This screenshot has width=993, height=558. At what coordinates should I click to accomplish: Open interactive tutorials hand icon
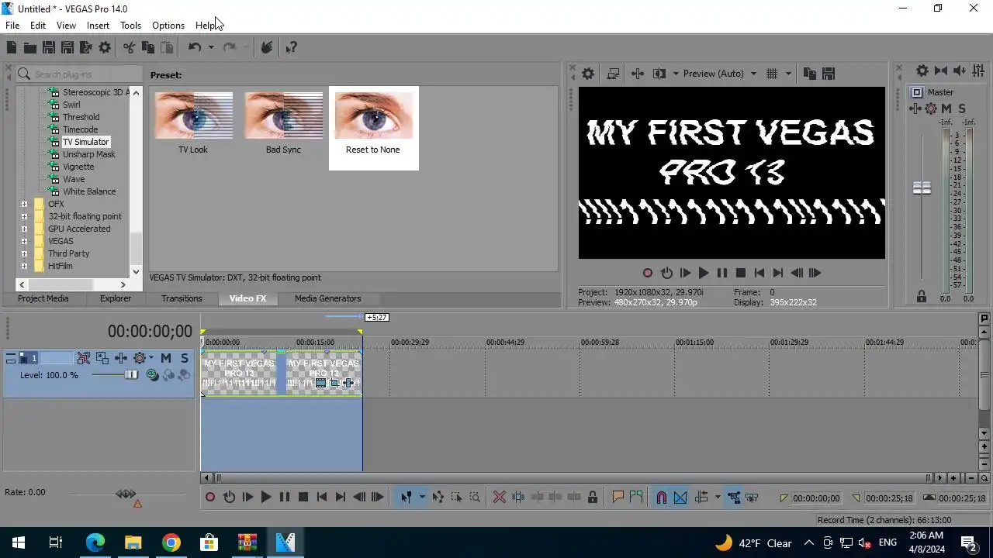tap(267, 48)
